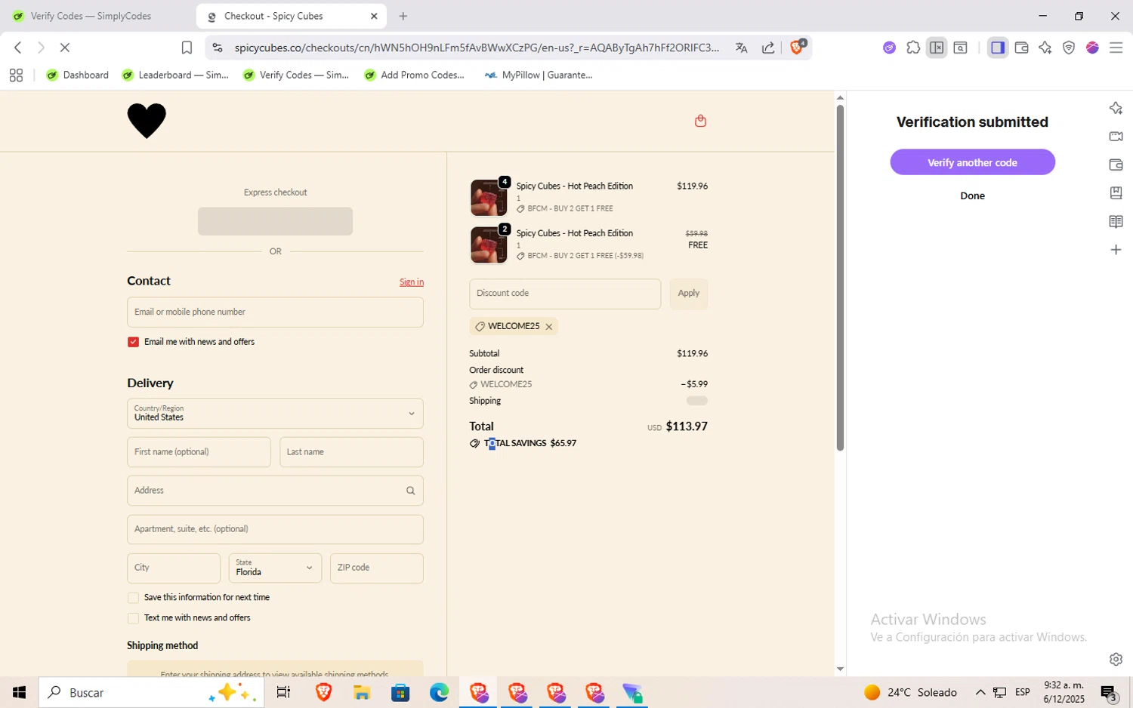Open sidebar settings gear icon
The image size is (1133, 708).
click(1116, 659)
